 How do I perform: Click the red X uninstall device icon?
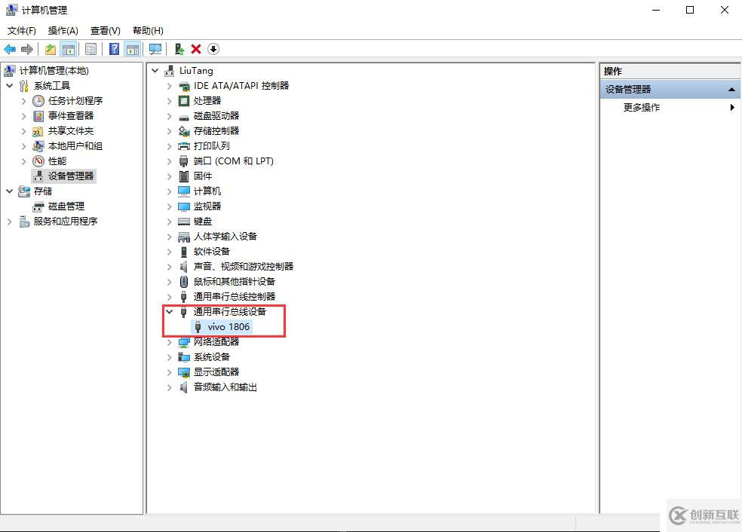pyautogui.click(x=195, y=49)
